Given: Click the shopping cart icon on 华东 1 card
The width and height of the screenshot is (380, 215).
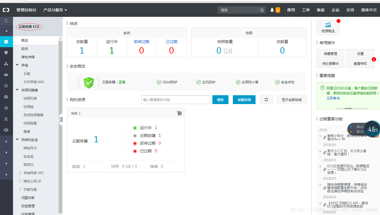Looking at the screenshot, I should click(x=179, y=113).
